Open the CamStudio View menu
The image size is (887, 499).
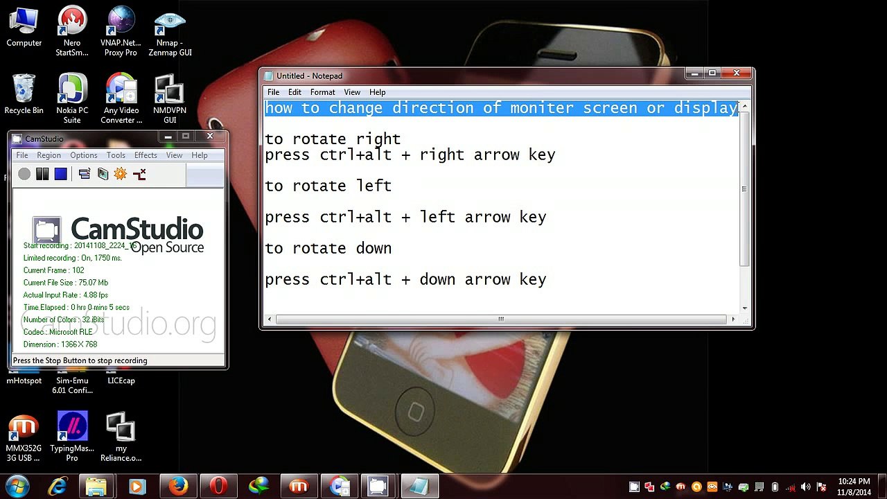(x=174, y=155)
